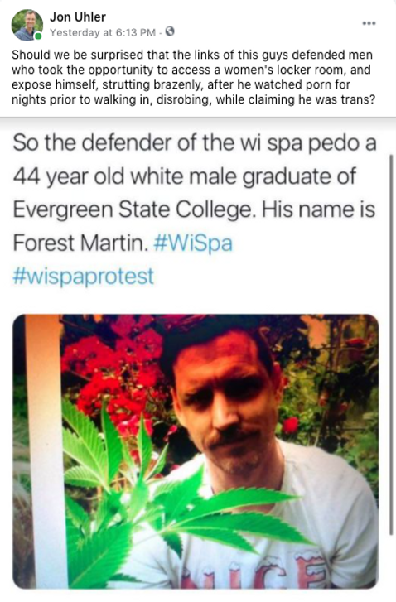The width and height of the screenshot is (396, 602).
Task: Click the red lettering on the white shirt
Action: coord(254,572)
